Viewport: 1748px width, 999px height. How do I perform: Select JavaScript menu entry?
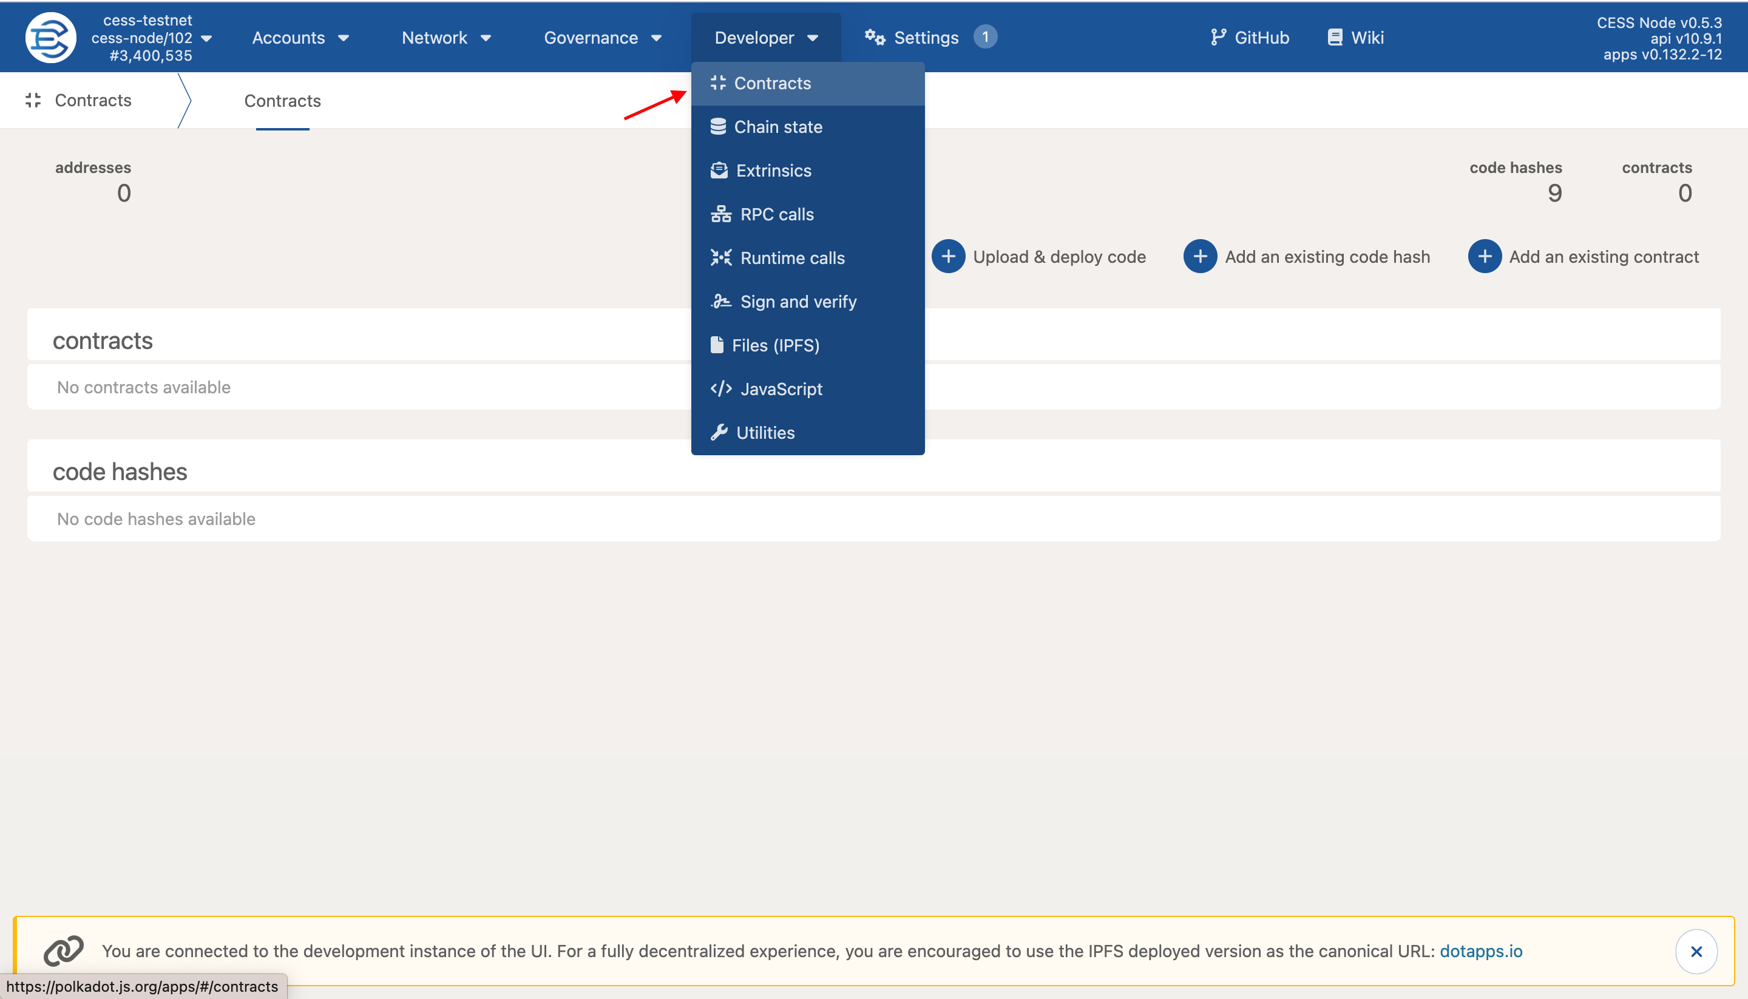point(807,389)
